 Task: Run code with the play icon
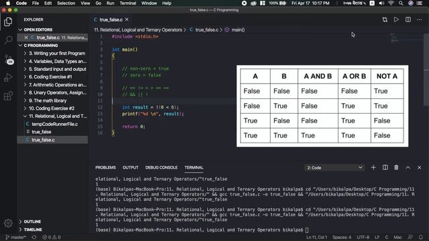pos(396,19)
